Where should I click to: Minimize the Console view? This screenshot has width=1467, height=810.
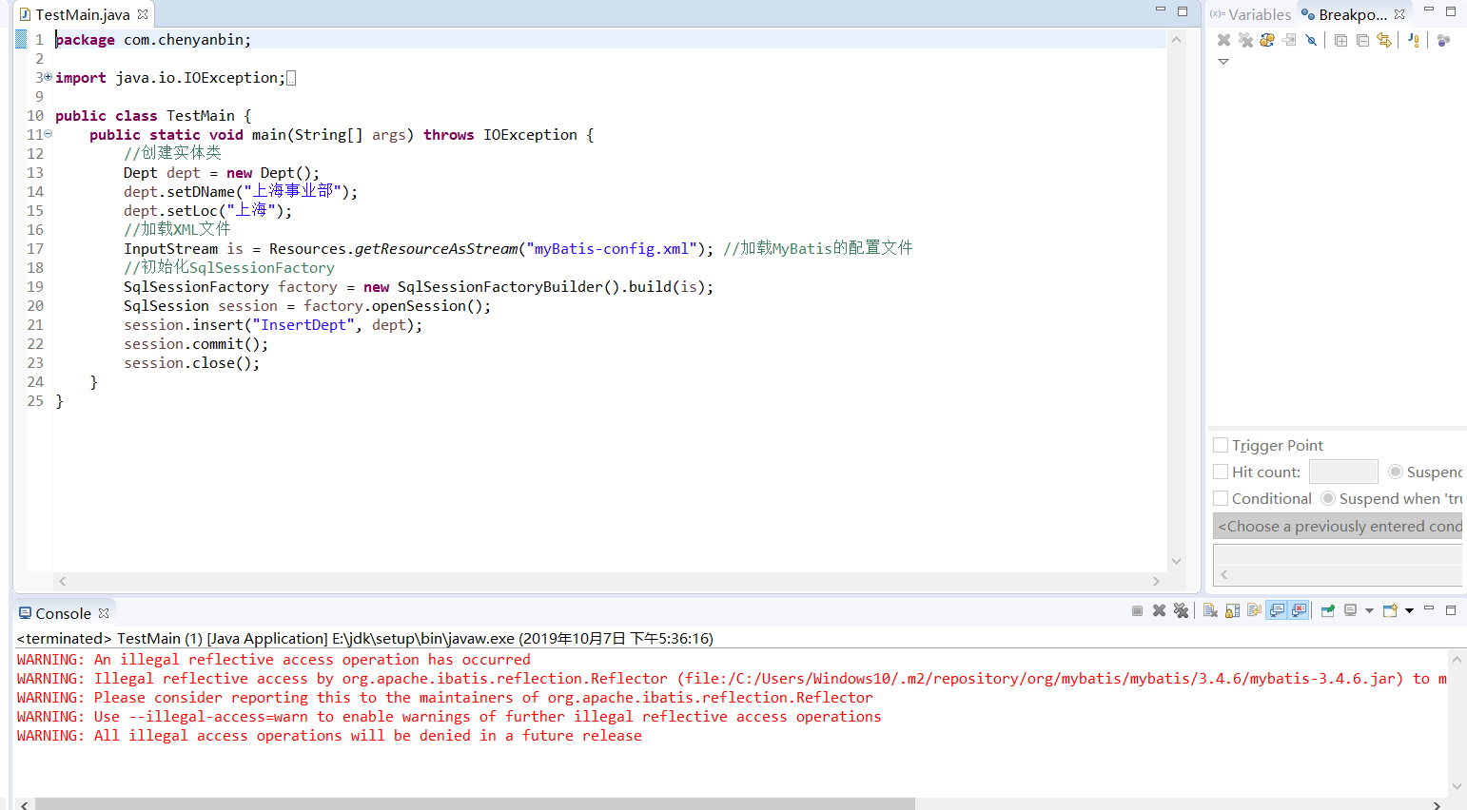pos(1429,608)
